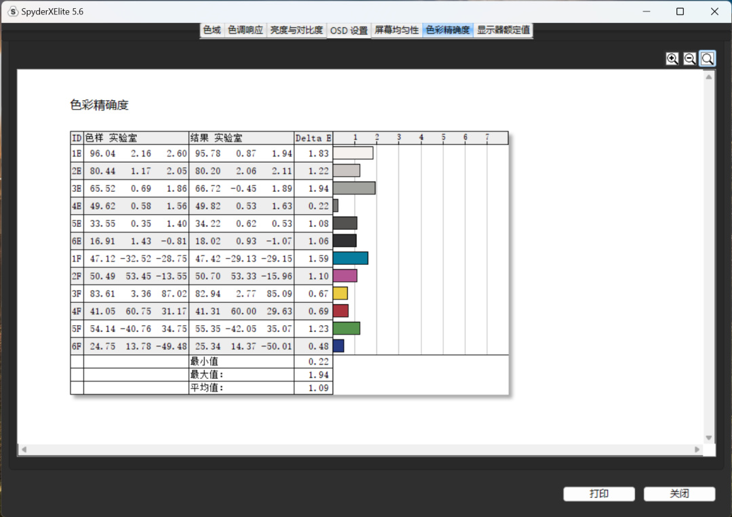The height and width of the screenshot is (517, 732).
Task: Click the zoom in magnifier icon
Action: [672, 59]
